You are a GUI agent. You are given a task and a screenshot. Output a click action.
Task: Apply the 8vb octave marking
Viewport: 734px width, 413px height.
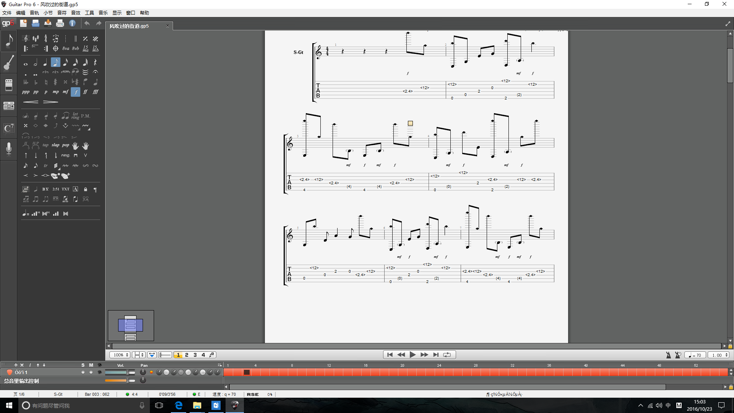coord(76,49)
